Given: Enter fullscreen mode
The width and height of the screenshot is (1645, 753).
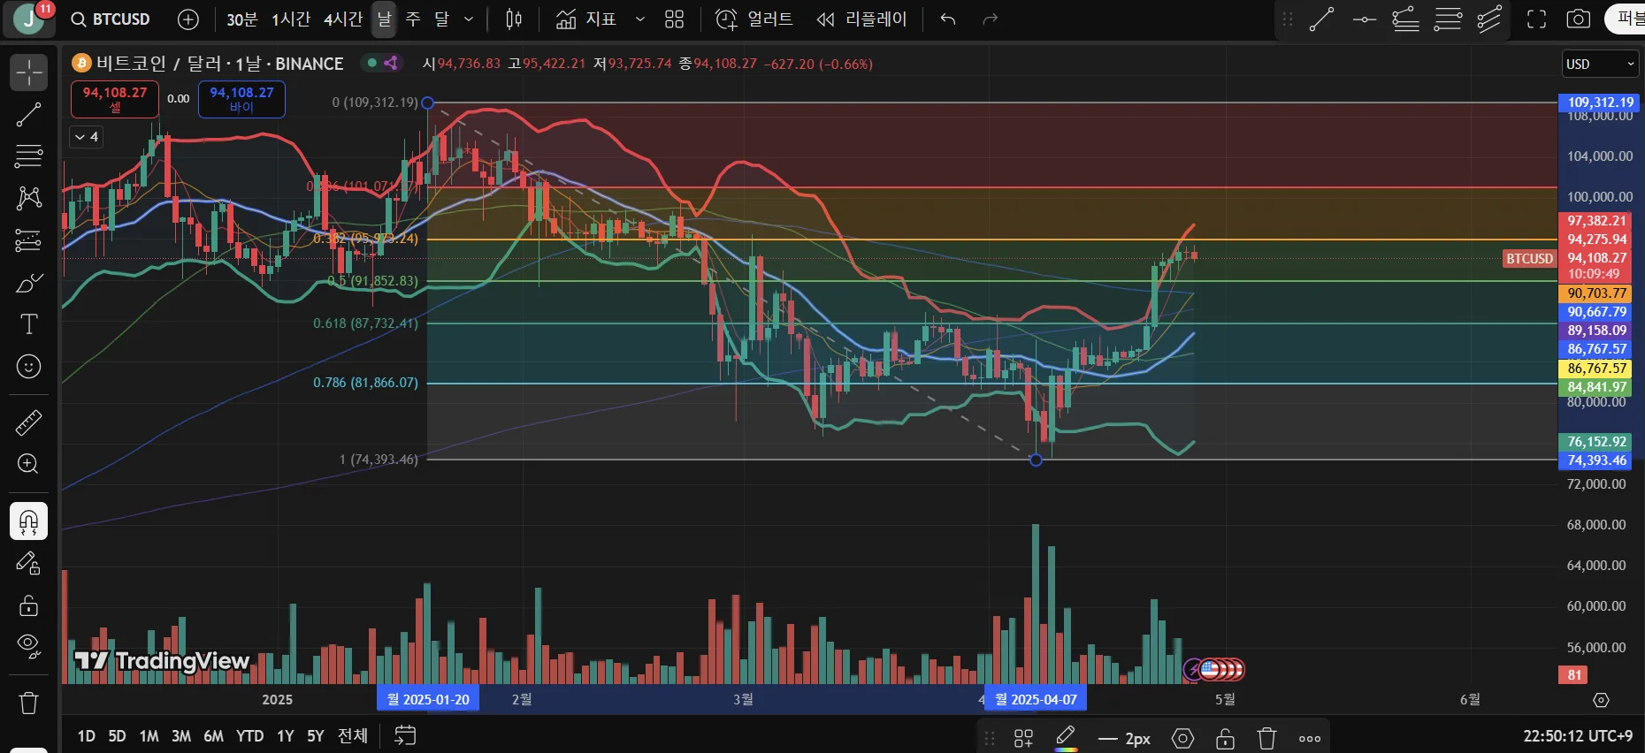Looking at the screenshot, I should (x=1537, y=19).
